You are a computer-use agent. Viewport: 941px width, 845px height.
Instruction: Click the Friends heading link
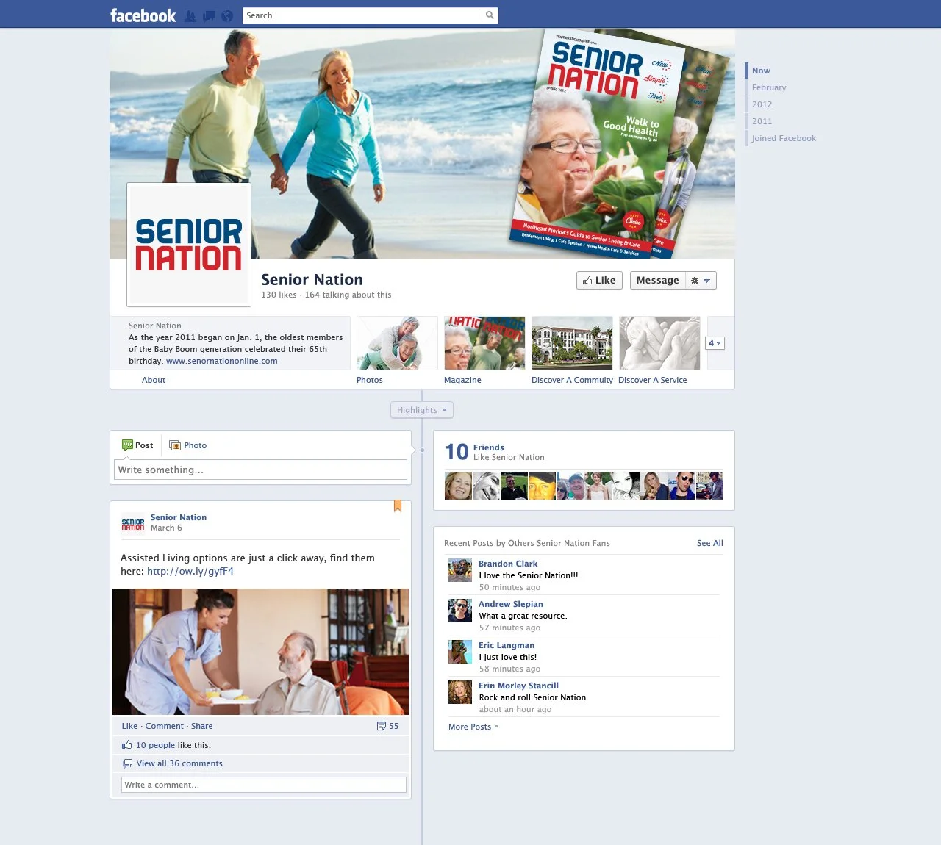(x=488, y=447)
